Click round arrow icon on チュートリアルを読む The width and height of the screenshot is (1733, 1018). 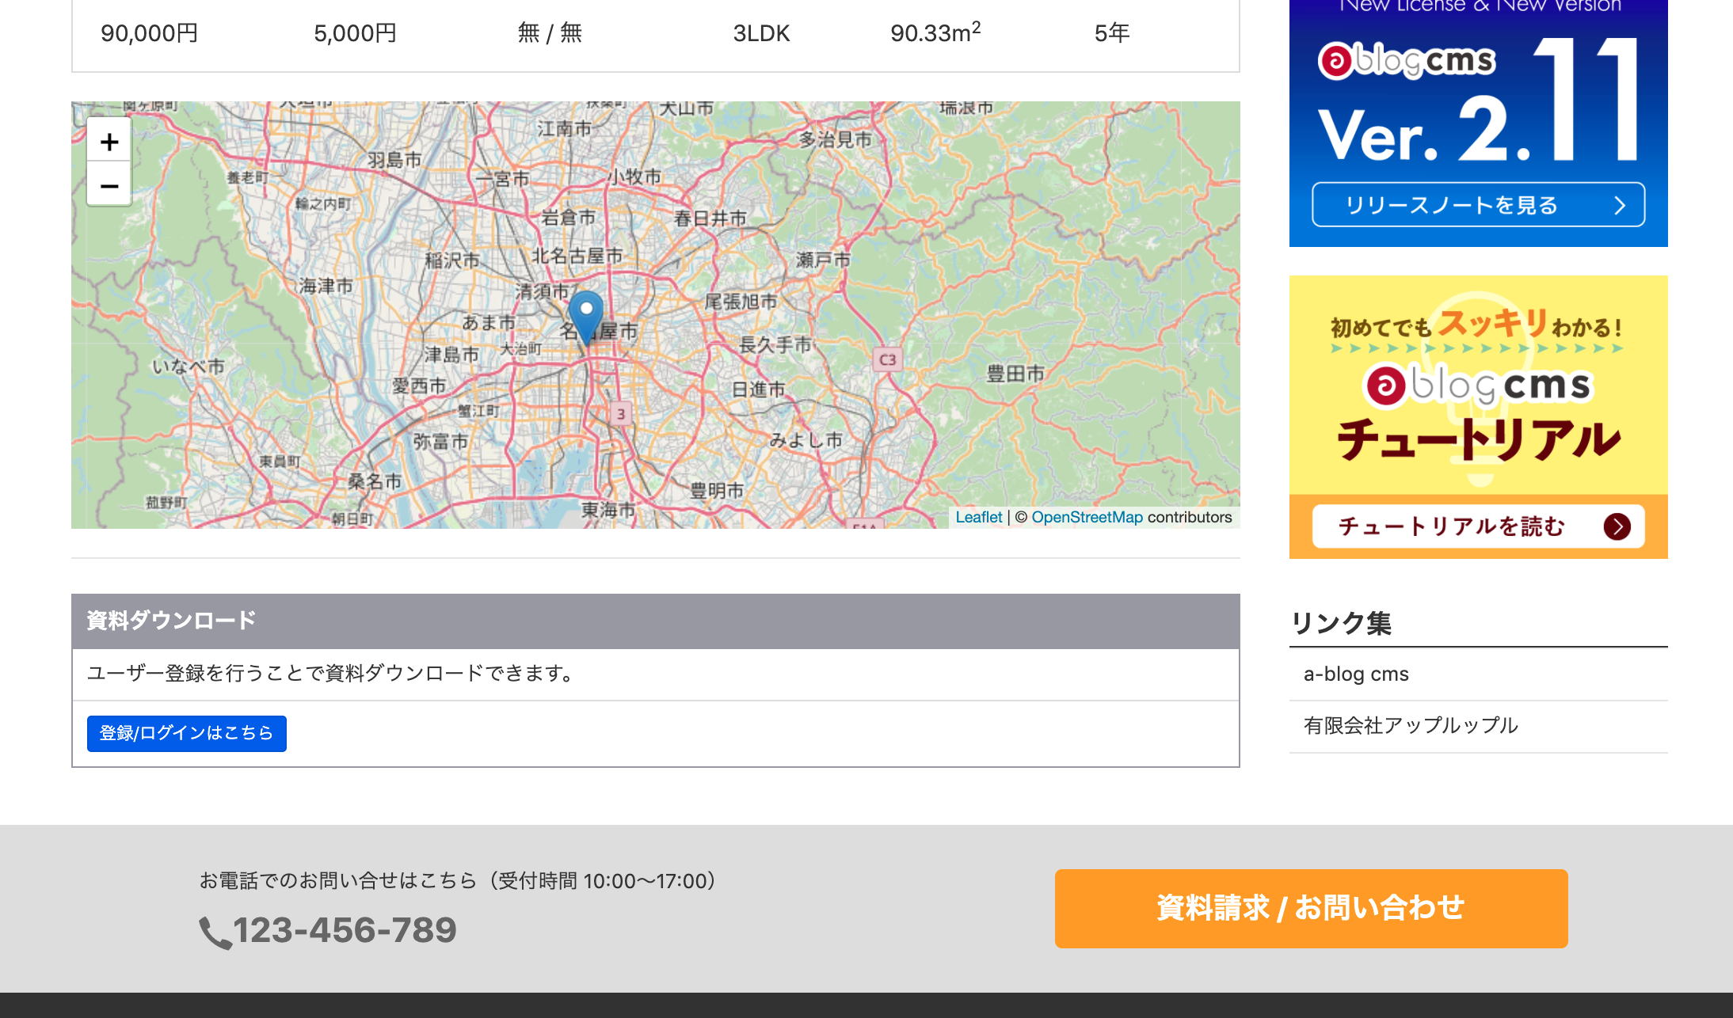1617,526
